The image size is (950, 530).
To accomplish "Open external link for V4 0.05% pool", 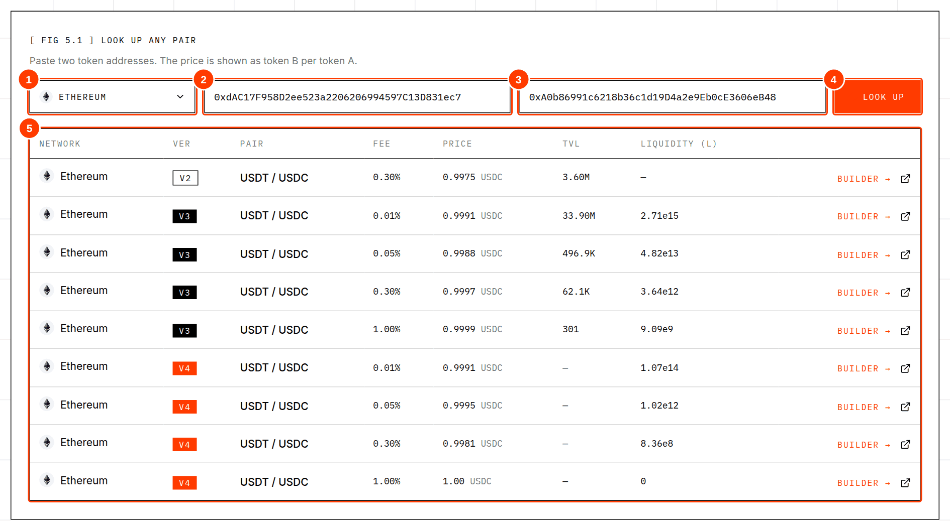I will click(905, 407).
